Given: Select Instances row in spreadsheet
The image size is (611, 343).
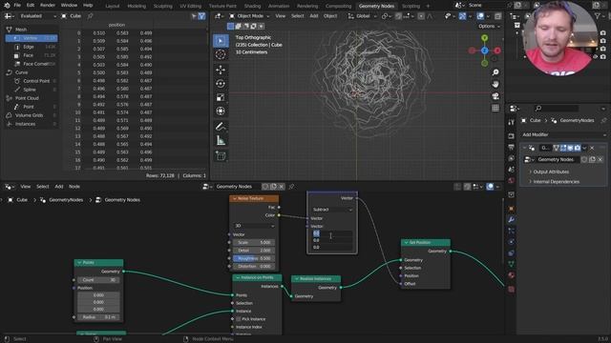Looking at the screenshot, I should click(x=32, y=124).
